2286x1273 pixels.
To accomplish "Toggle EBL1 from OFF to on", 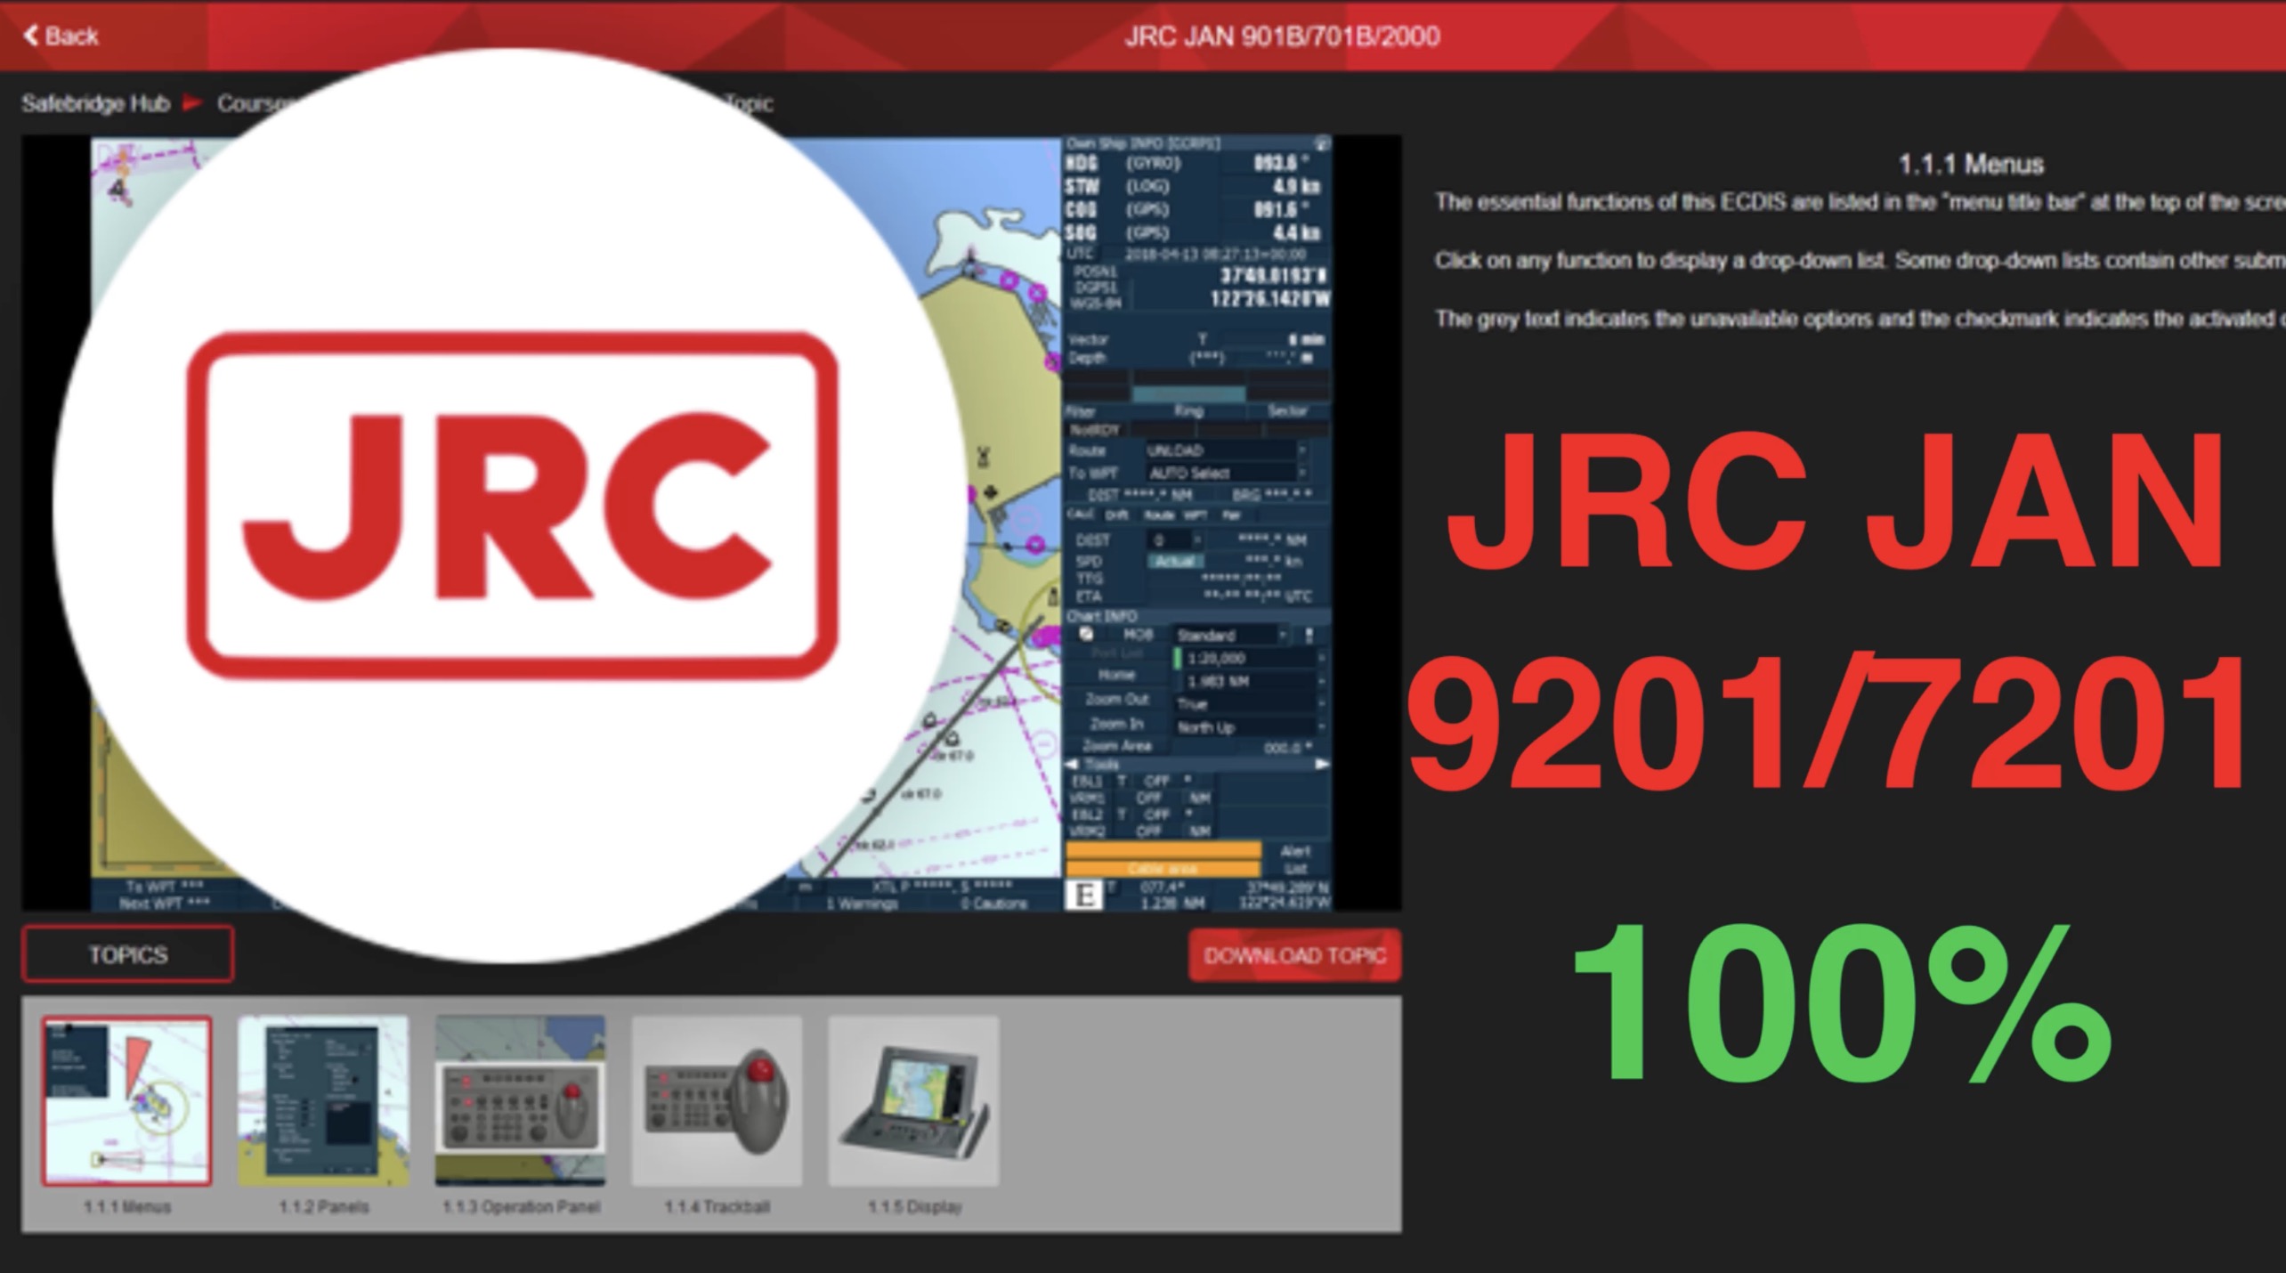I will tap(1158, 782).
